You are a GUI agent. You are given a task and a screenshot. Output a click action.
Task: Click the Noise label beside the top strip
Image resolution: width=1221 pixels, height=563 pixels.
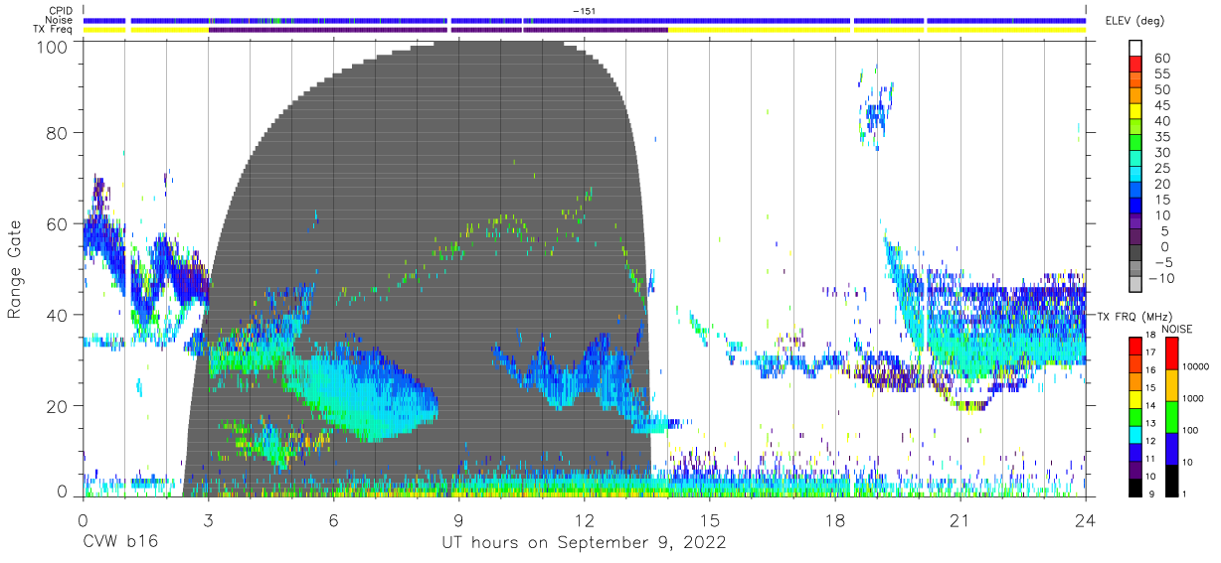tap(59, 20)
